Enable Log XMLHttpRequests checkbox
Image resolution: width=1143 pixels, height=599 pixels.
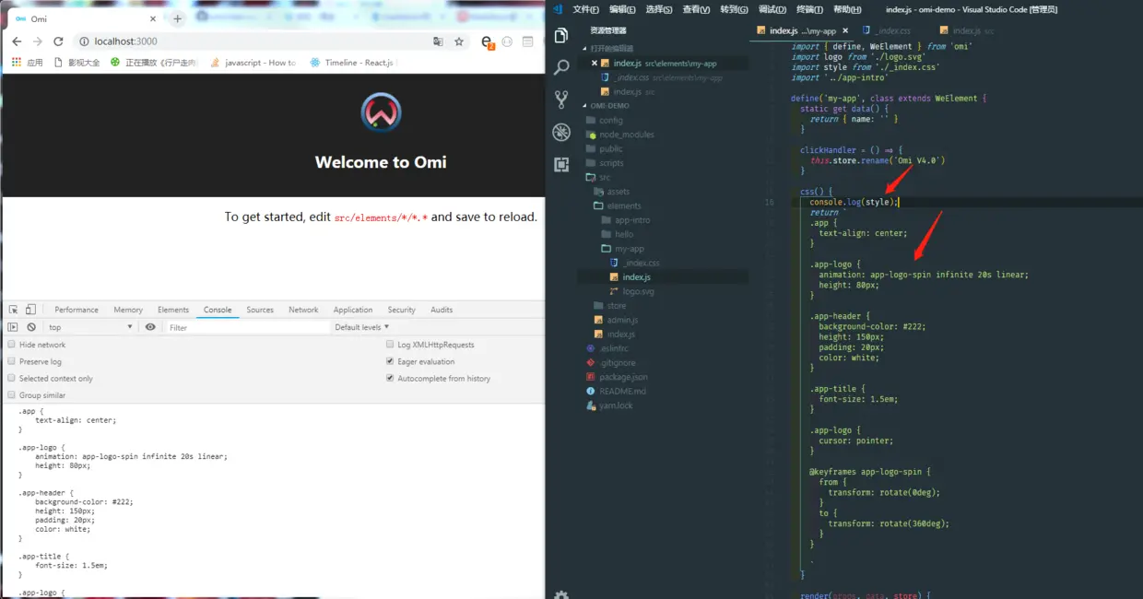pos(390,345)
